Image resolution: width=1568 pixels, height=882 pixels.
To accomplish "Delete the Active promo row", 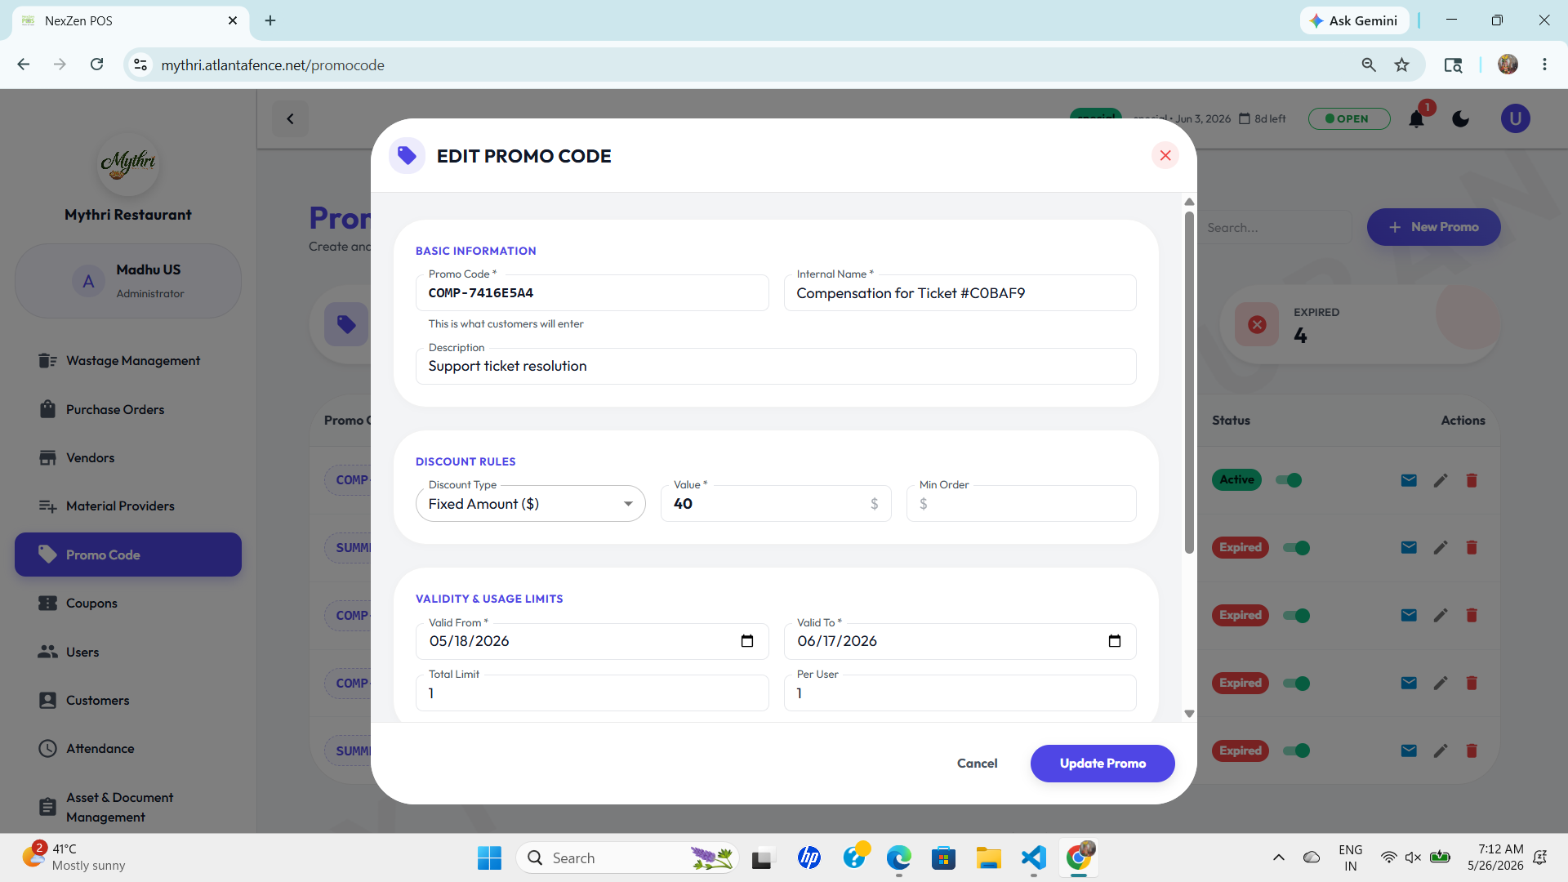I will pos(1472,480).
